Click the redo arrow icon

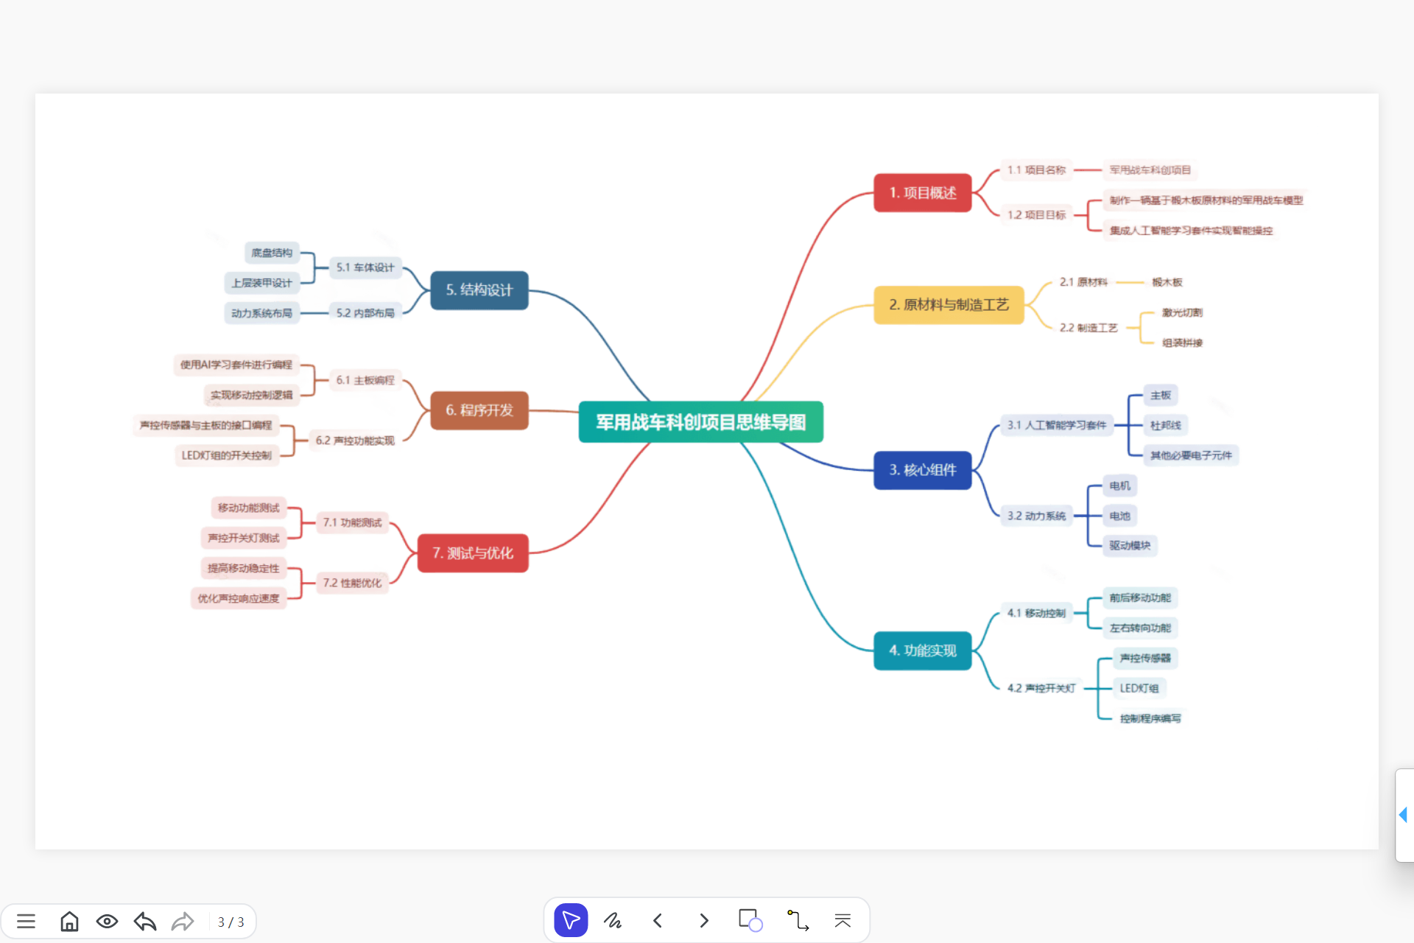(183, 921)
